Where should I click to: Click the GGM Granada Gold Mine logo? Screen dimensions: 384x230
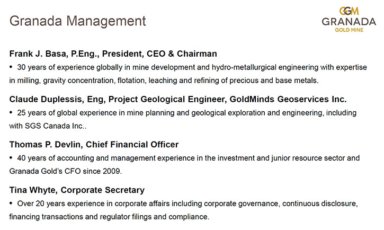click(349, 20)
